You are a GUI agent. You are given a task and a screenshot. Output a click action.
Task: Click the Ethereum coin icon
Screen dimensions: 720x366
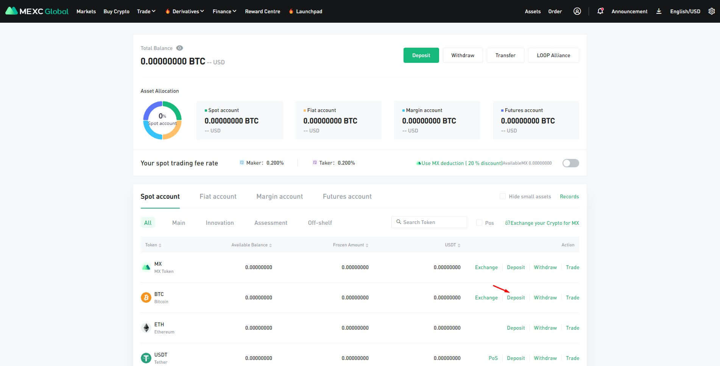click(146, 328)
